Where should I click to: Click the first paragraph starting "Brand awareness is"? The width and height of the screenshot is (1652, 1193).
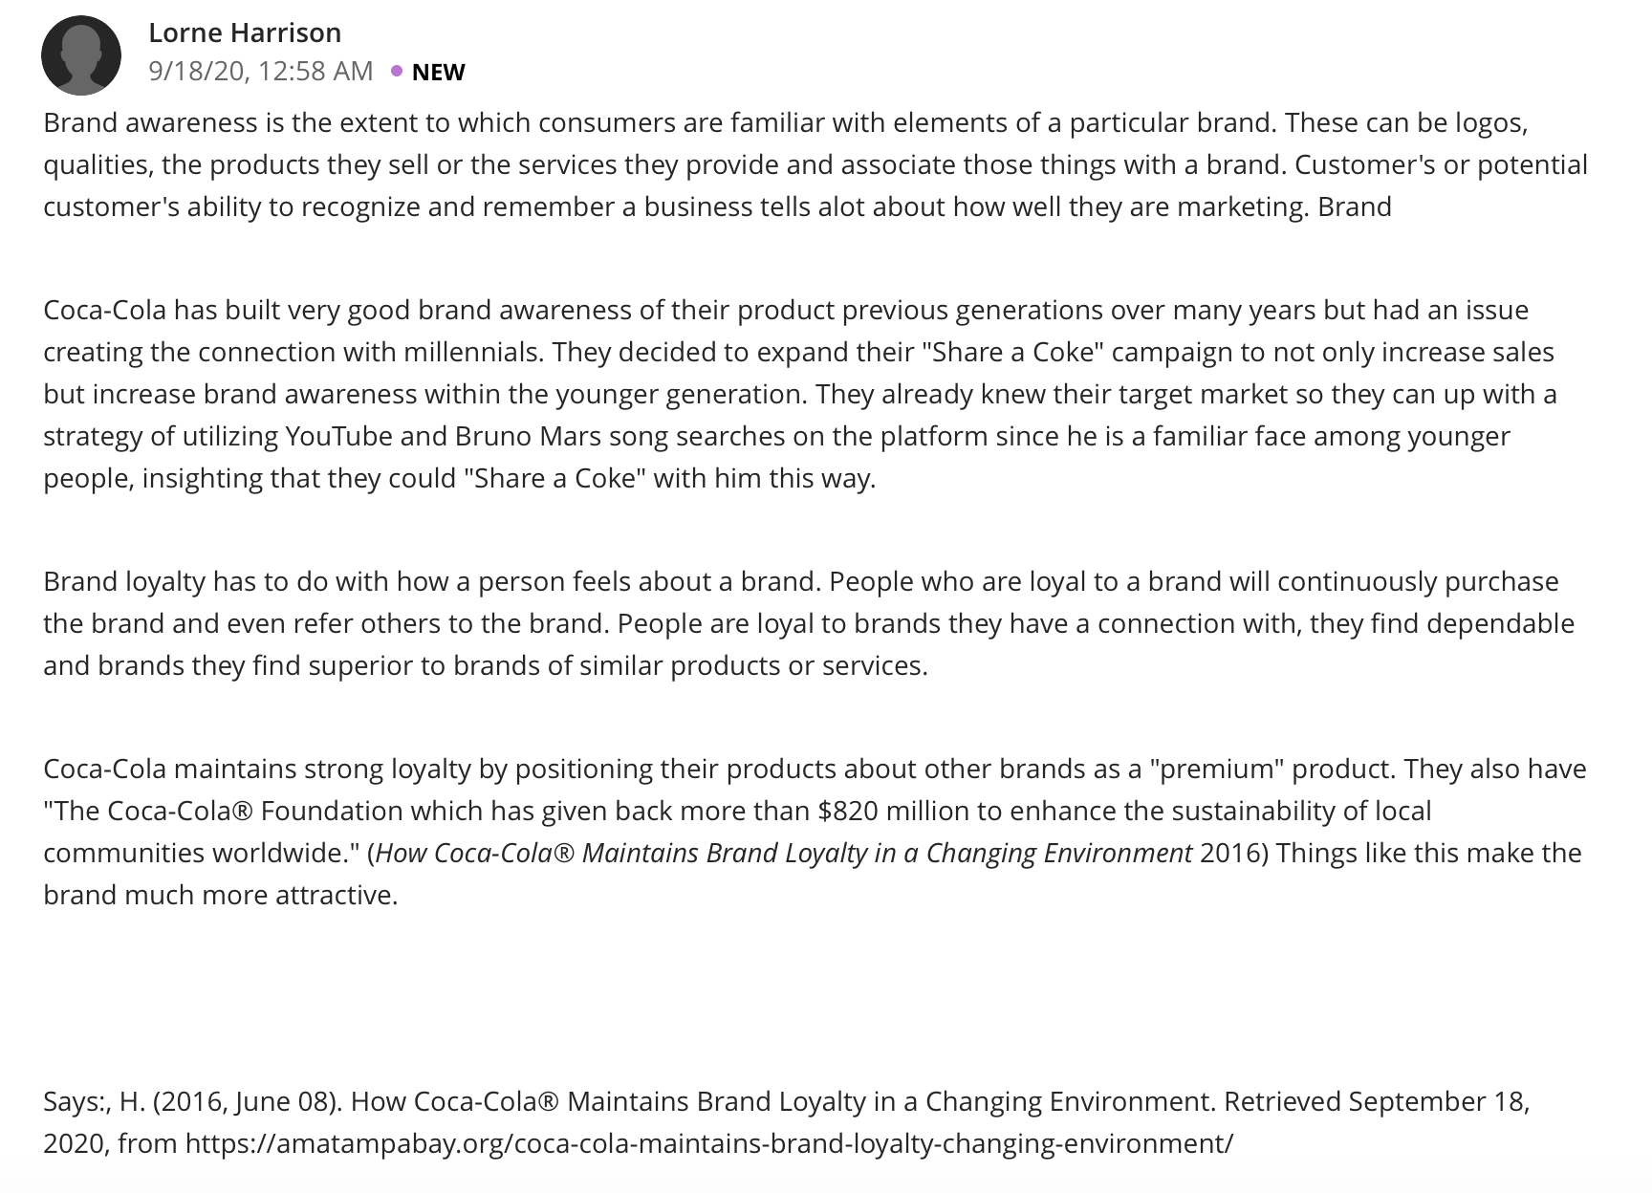[x=815, y=164]
